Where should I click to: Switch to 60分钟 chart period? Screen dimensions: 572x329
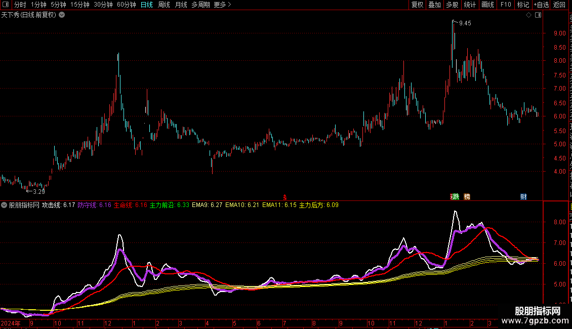(x=126, y=5)
